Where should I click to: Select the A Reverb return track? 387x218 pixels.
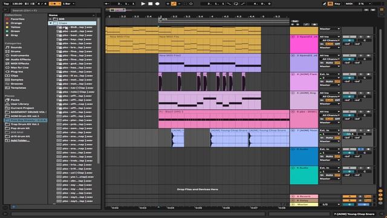[304, 196]
